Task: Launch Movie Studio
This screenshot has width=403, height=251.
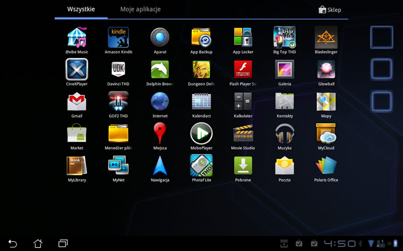Action: (243, 133)
